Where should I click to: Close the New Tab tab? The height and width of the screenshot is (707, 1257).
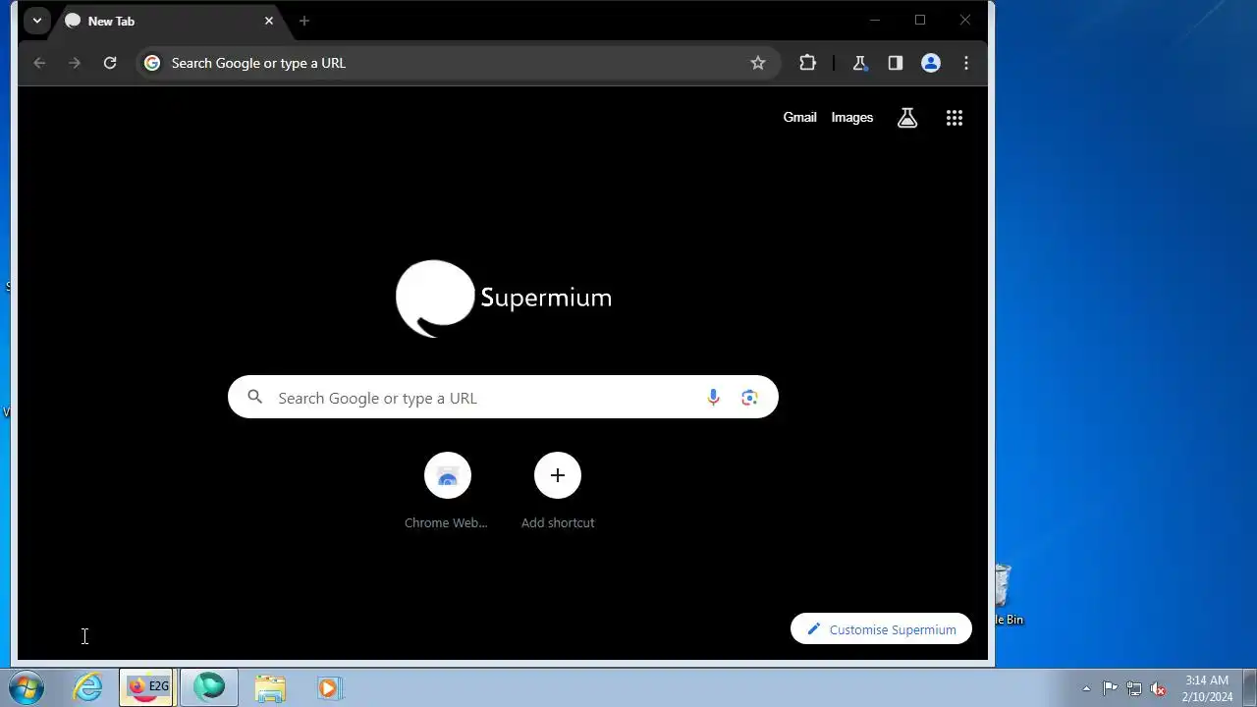coord(269,21)
